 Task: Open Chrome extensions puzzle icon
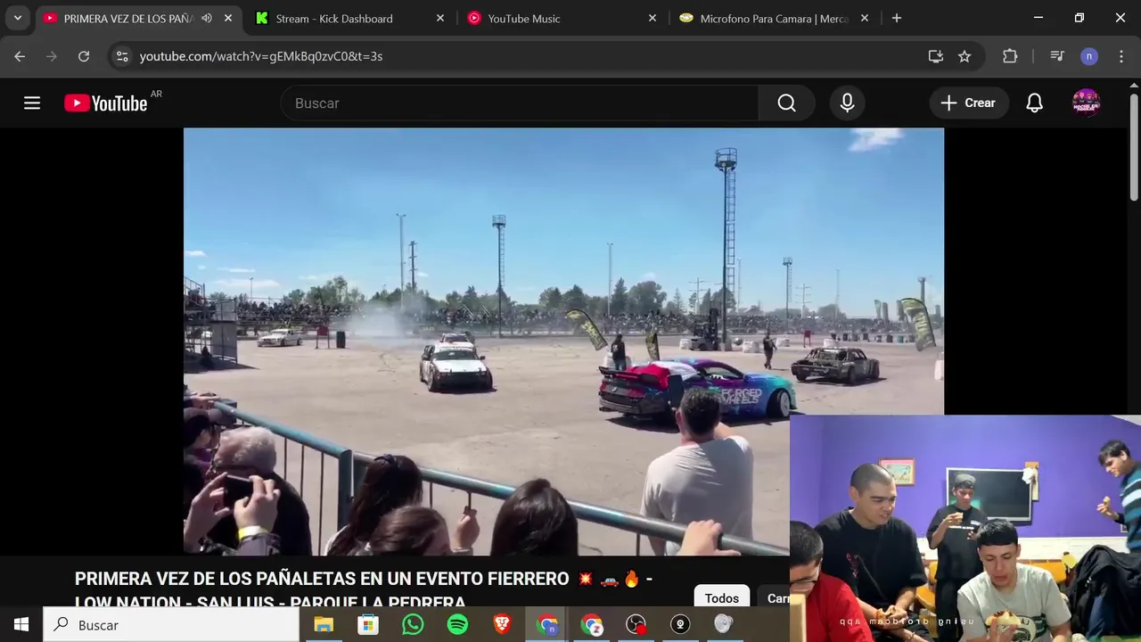point(1010,56)
